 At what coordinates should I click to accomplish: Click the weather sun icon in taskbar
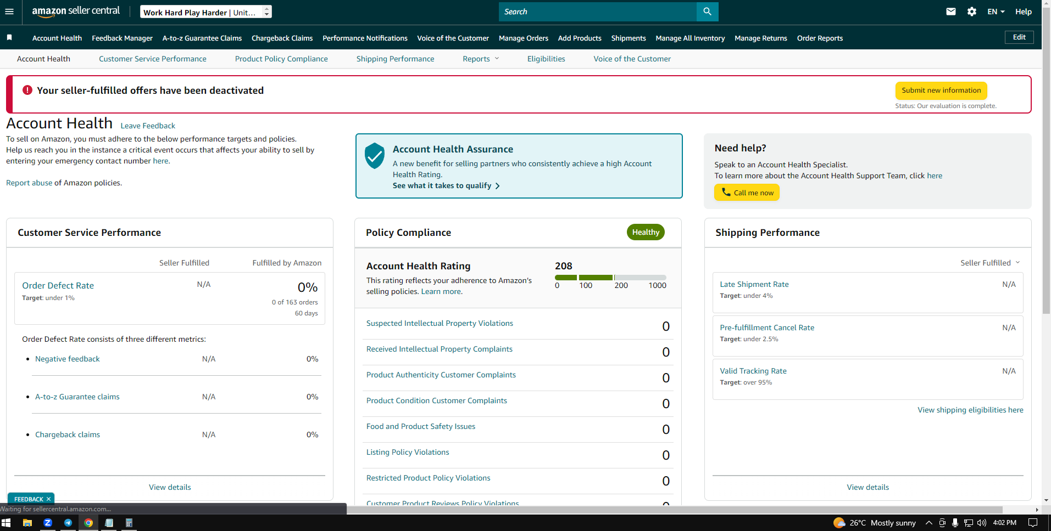[x=839, y=523]
